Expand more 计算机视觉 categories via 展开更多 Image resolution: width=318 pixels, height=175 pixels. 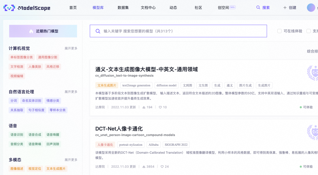click(71, 48)
